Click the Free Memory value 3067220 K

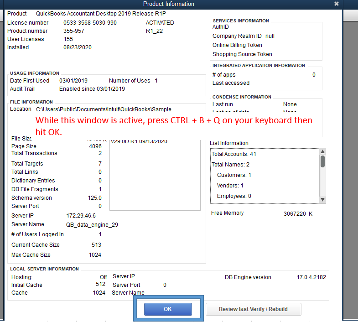pyautogui.click(x=298, y=214)
